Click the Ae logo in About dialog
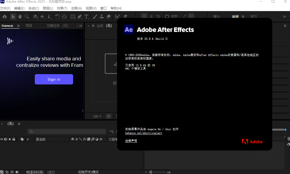Viewport: 290px width, 174px height. coord(129,29)
